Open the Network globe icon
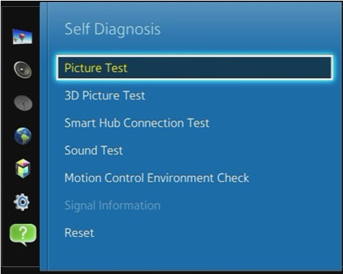The width and height of the screenshot is (343, 274). click(23, 136)
